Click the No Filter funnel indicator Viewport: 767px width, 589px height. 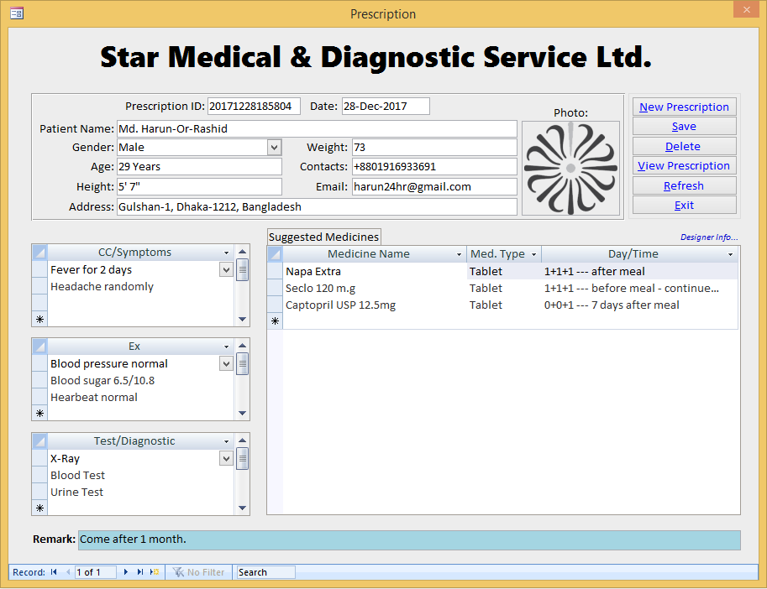point(198,572)
